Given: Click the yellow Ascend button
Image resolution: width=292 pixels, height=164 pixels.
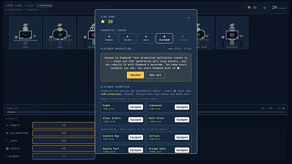Looking at the screenshot, I should coord(135,75).
